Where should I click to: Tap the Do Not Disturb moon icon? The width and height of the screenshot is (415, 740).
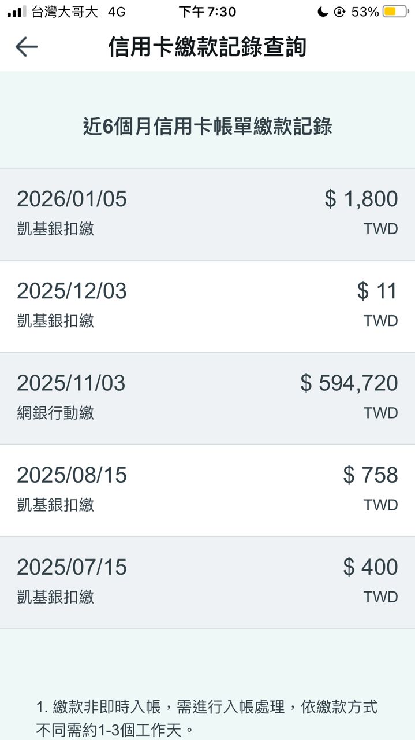pos(323,12)
